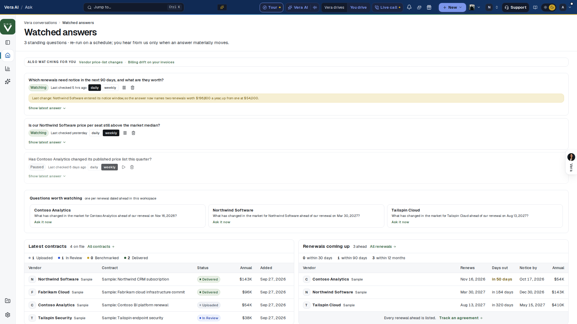Viewport: 577px width, 324px height.
Task: Open the AI sparkles sidebar icon
Action: coord(8,82)
